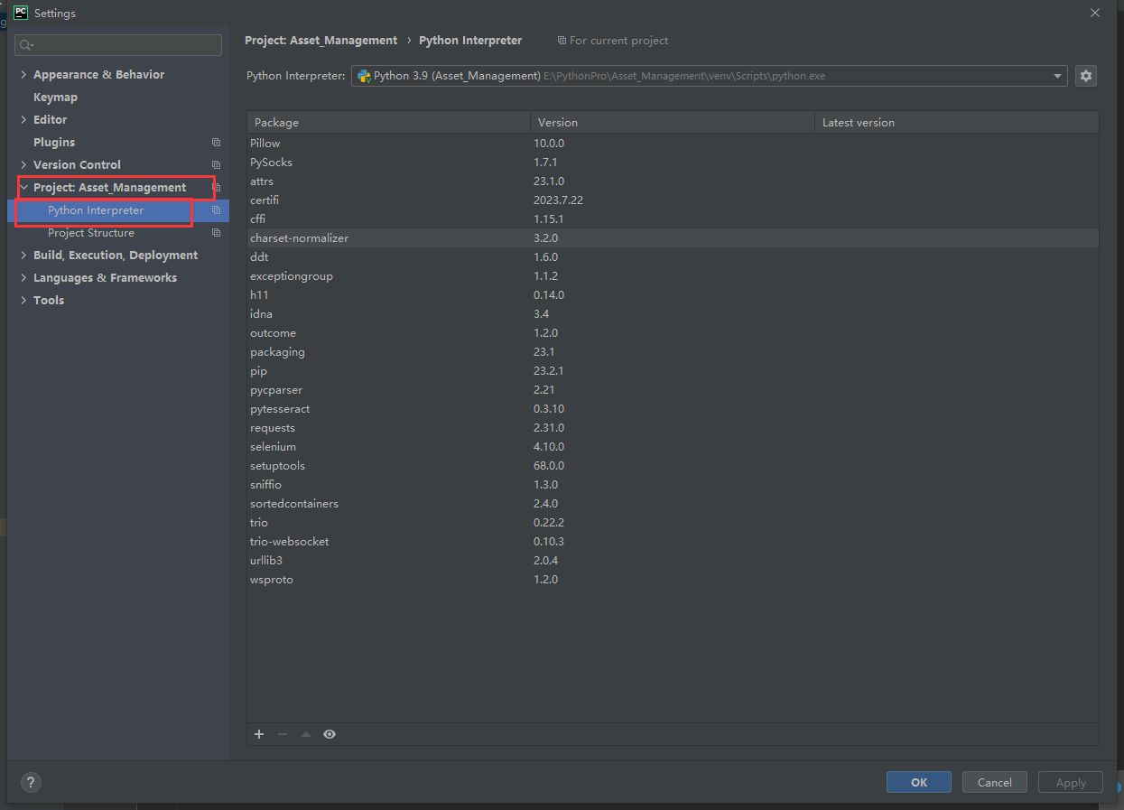Sort by the Version column header
Screen dimensions: 1124x810
click(672, 122)
